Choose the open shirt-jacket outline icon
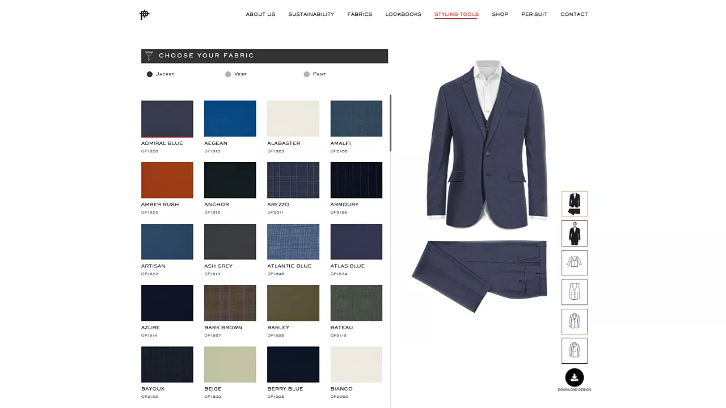The width and height of the screenshot is (726, 408). [x=574, y=263]
